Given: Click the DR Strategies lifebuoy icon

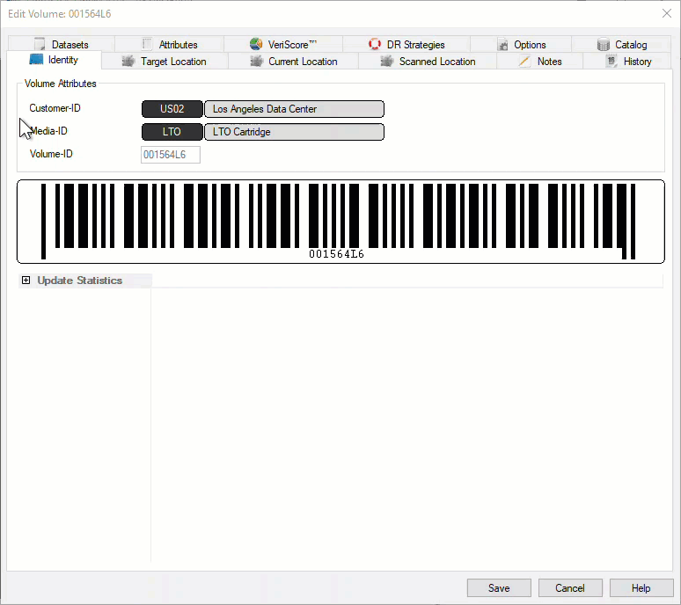Looking at the screenshot, I should coord(375,44).
